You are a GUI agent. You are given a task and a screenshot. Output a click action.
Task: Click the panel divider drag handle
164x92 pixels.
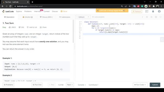tap(75, 46)
